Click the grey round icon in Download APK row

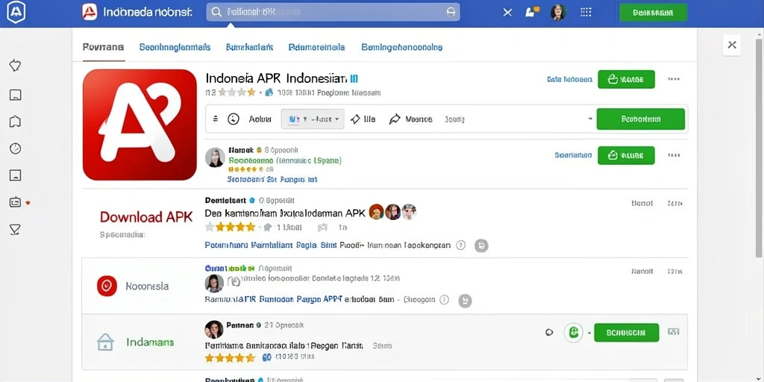pos(481,245)
